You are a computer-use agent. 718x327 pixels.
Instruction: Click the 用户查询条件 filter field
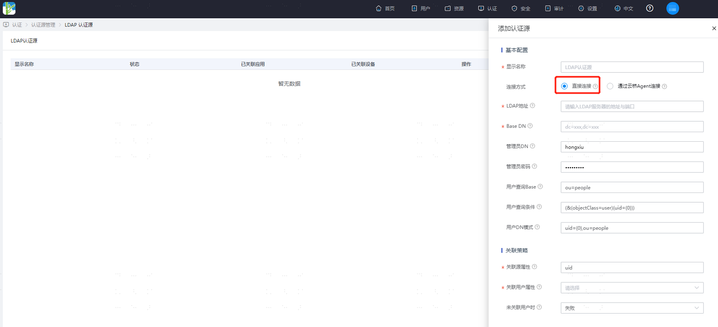coord(632,207)
